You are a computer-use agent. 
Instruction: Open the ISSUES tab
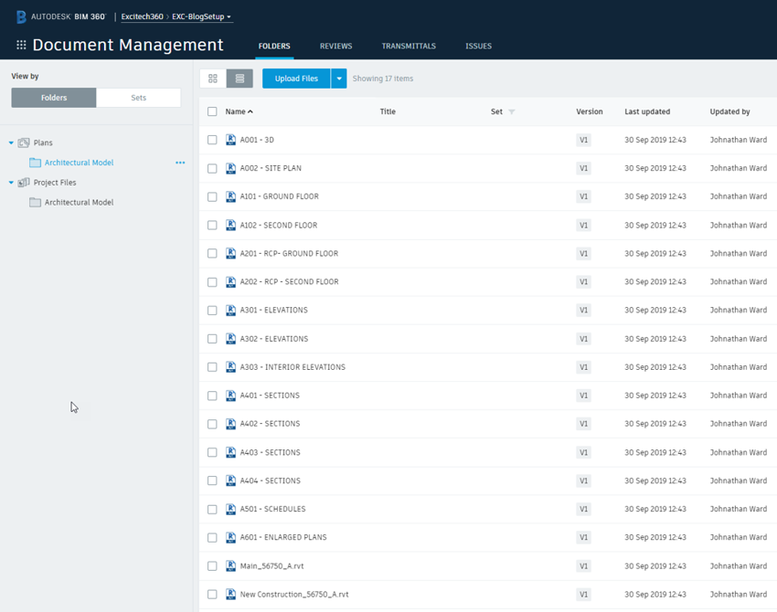tap(479, 46)
